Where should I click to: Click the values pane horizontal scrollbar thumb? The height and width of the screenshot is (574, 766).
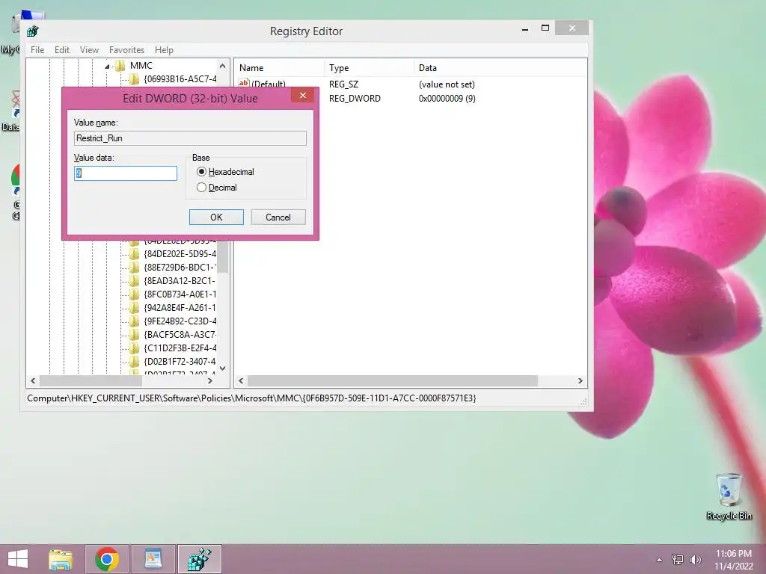393,380
